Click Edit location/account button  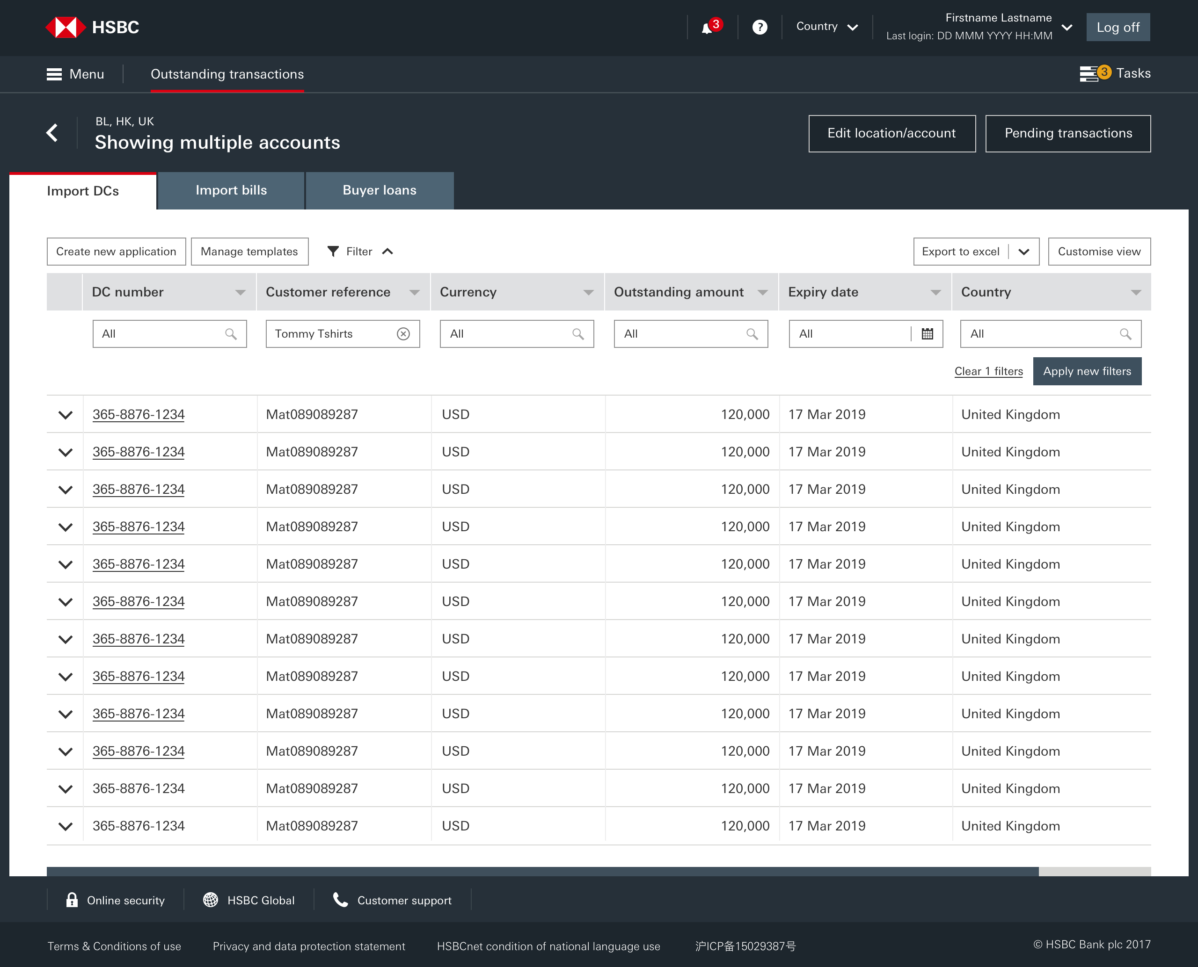(892, 134)
